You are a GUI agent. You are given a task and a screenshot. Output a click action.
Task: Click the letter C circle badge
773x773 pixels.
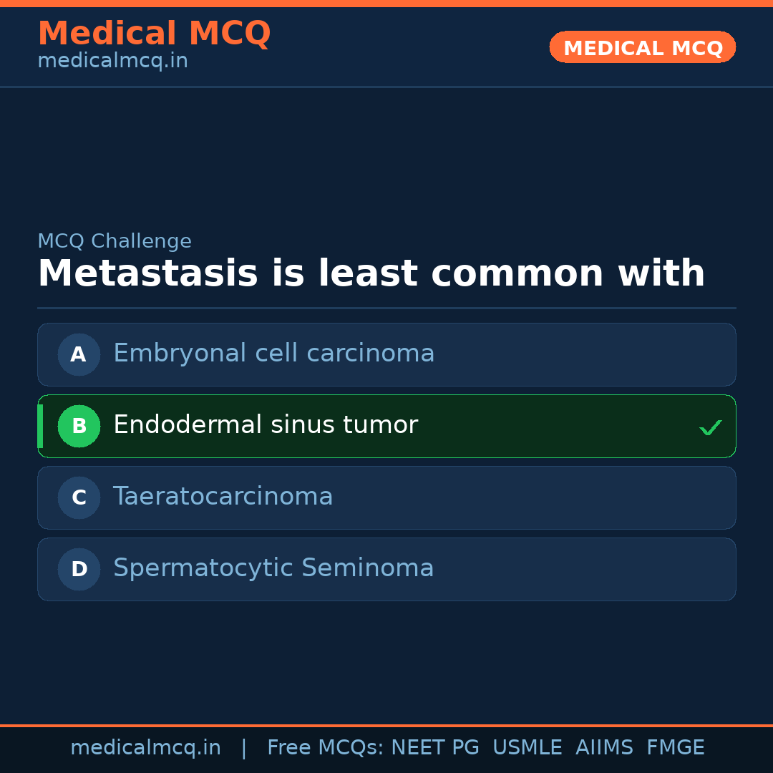tap(79, 497)
